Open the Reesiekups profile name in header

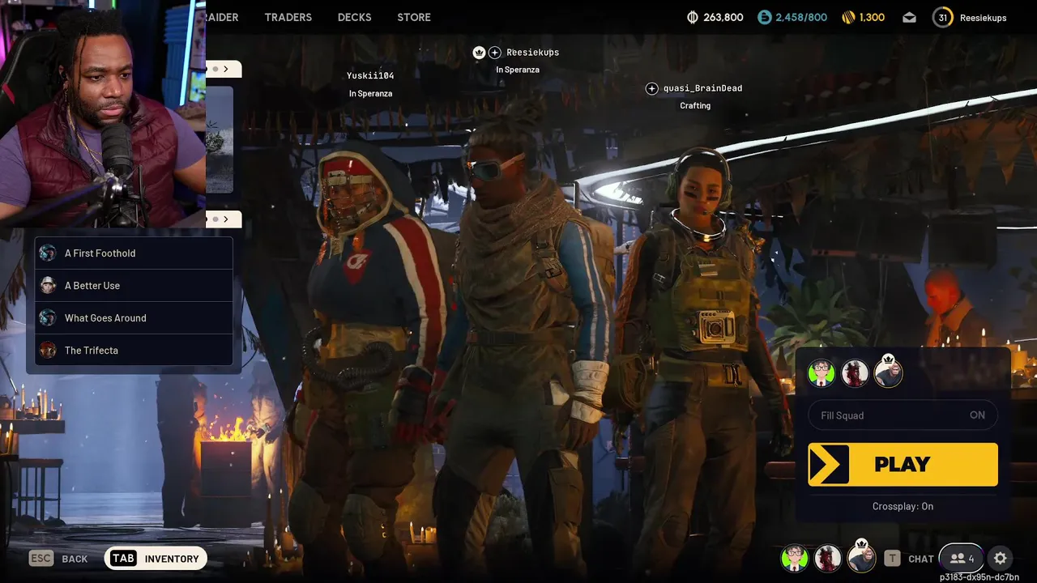983,17
